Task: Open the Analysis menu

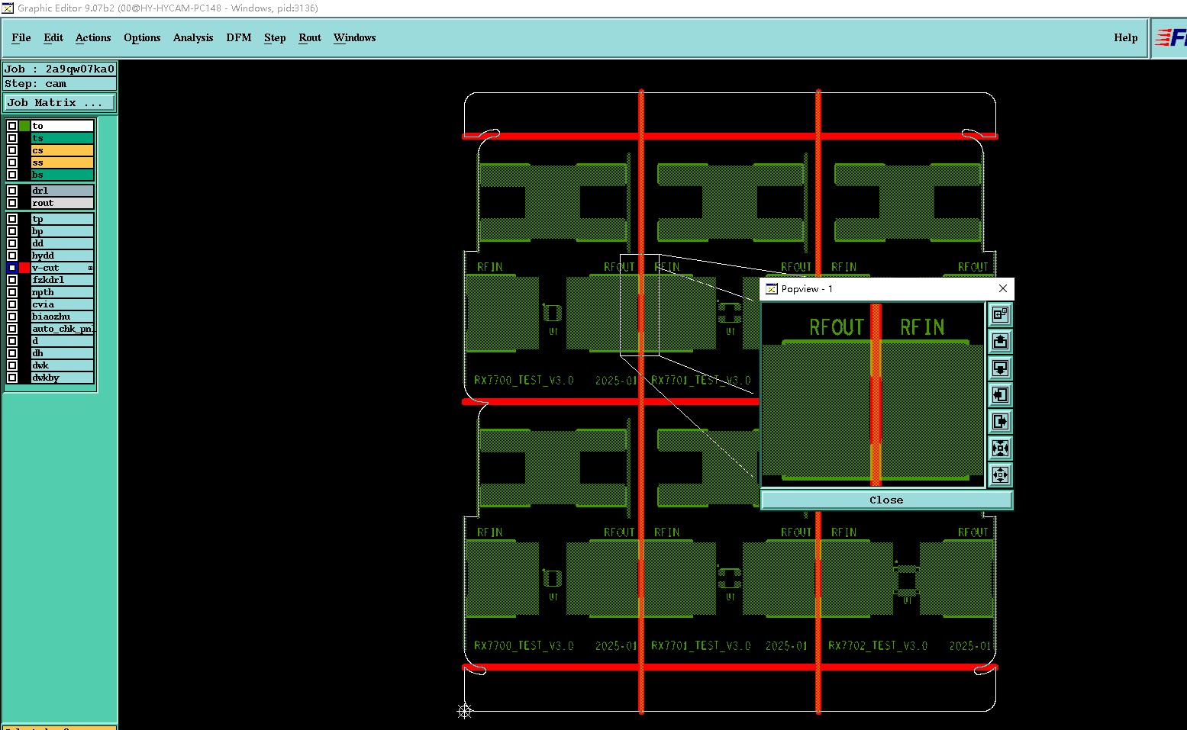Action: [193, 37]
